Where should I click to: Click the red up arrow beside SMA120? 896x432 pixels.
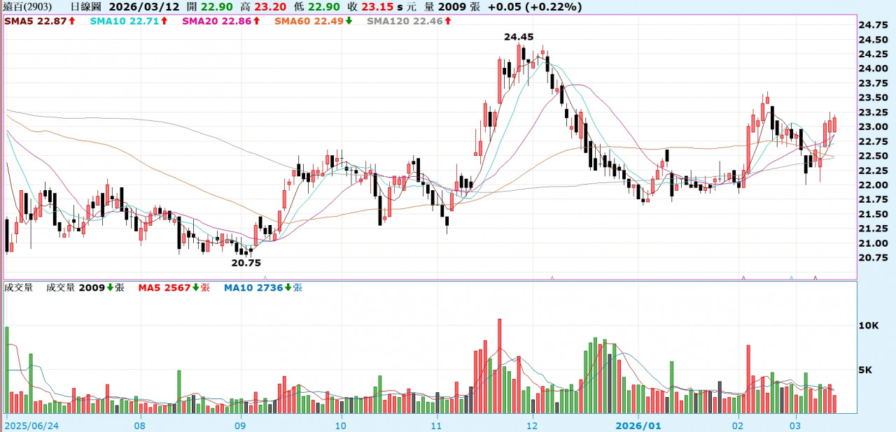click(448, 21)
